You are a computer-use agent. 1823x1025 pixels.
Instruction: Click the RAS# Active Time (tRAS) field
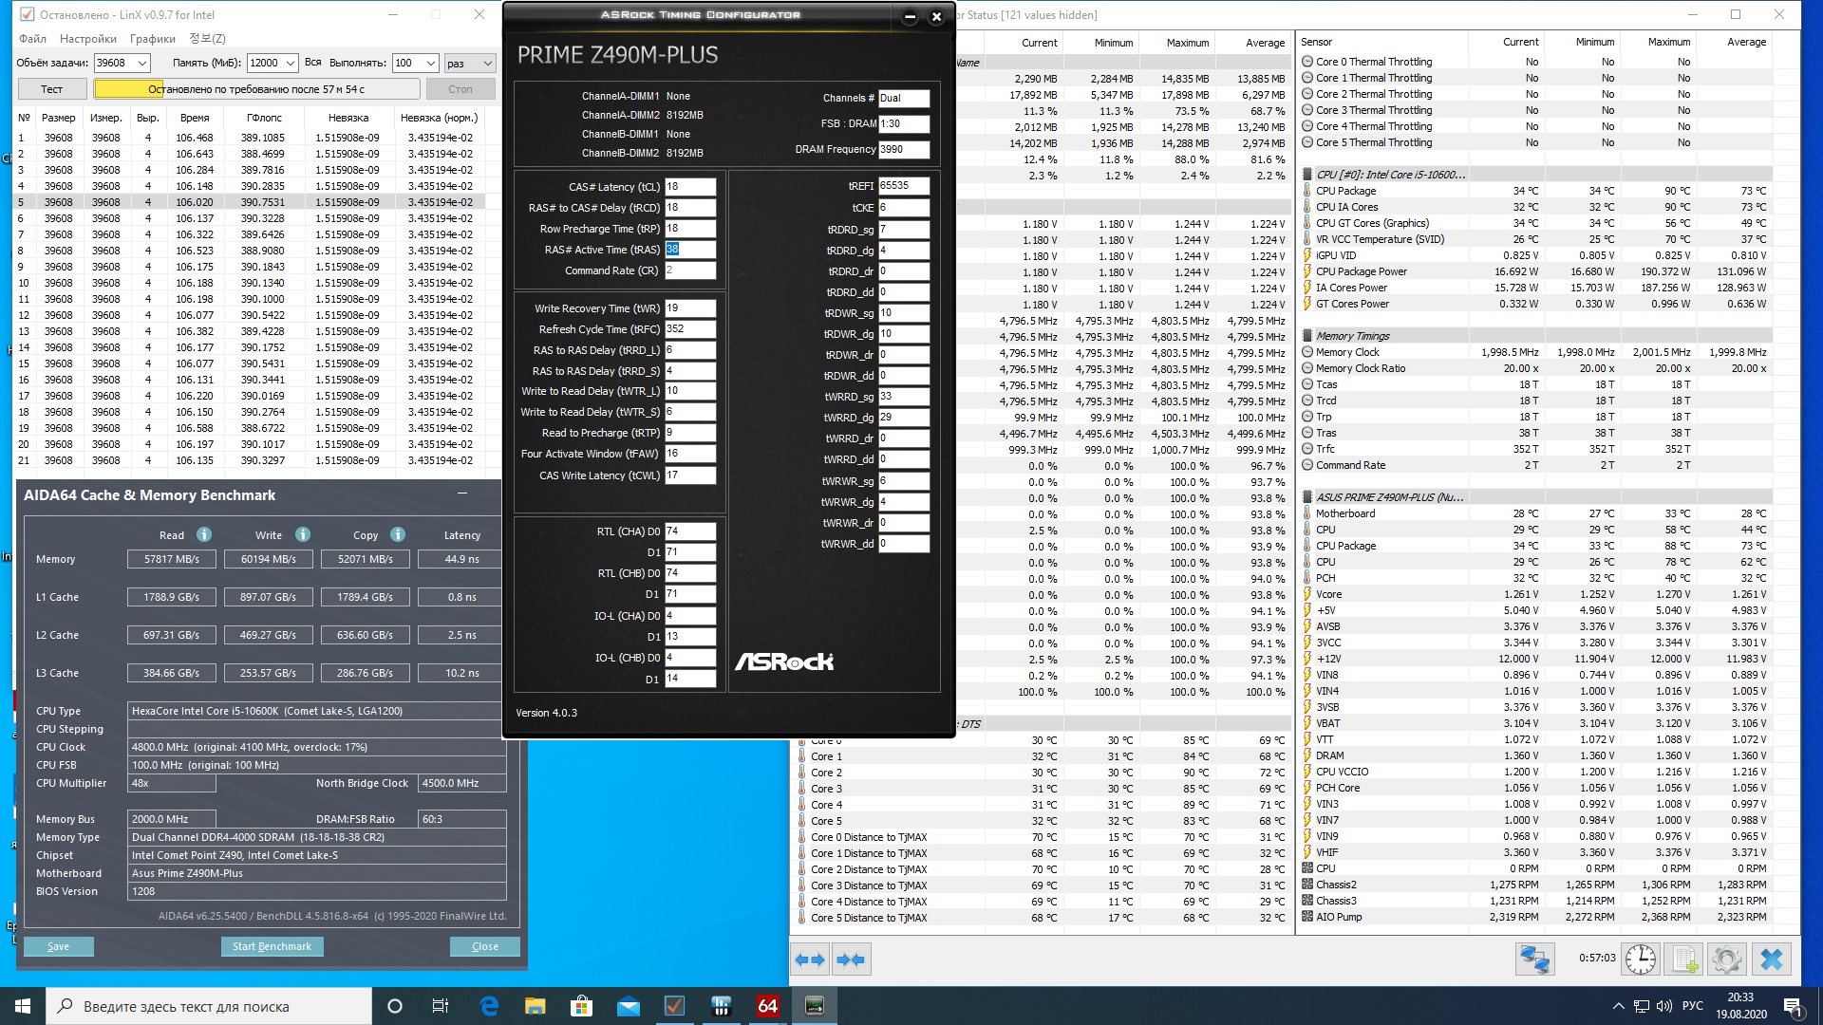point(689,250)
